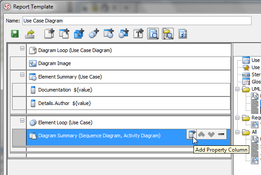261x175 pixels.
Task: Select the Ster... stereotype item in right tree
Action: (252, 75)
